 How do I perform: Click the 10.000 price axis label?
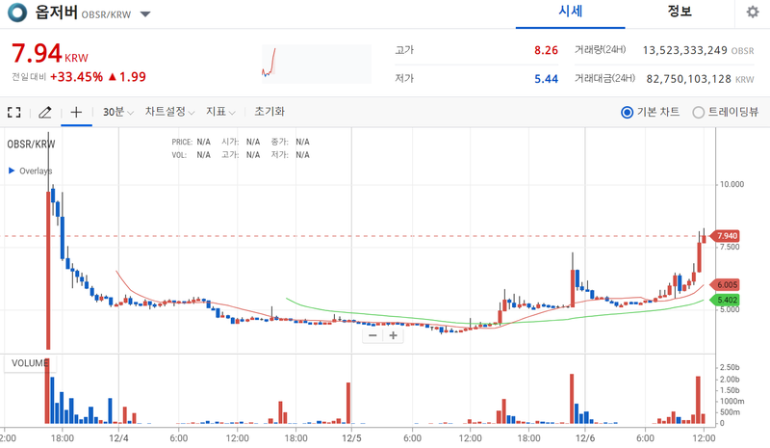pyautogui.click(x=731, y=184)
